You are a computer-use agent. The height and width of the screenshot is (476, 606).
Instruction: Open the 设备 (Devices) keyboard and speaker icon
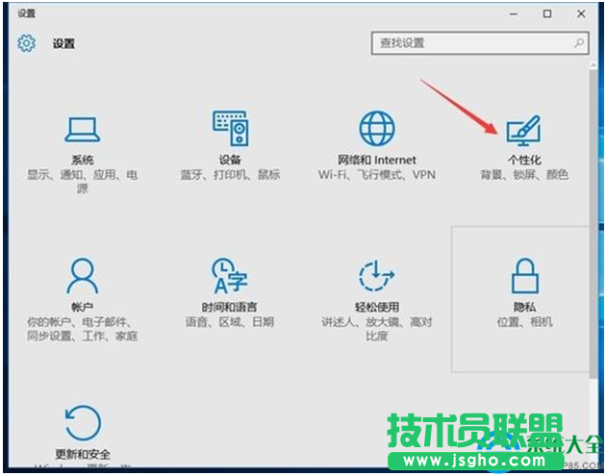pos(230,128)
